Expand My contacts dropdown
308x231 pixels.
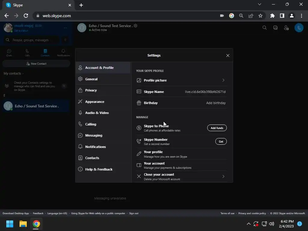[x=14, y=73]
